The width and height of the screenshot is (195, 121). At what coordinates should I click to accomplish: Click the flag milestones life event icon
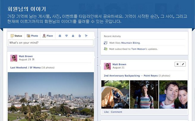86,36
